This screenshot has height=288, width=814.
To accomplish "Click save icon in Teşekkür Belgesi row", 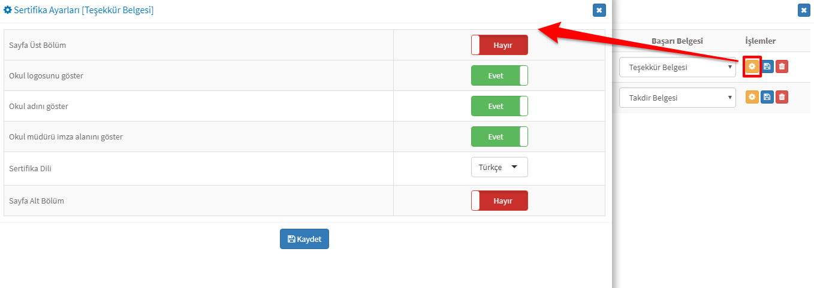I will pos(767,66).
